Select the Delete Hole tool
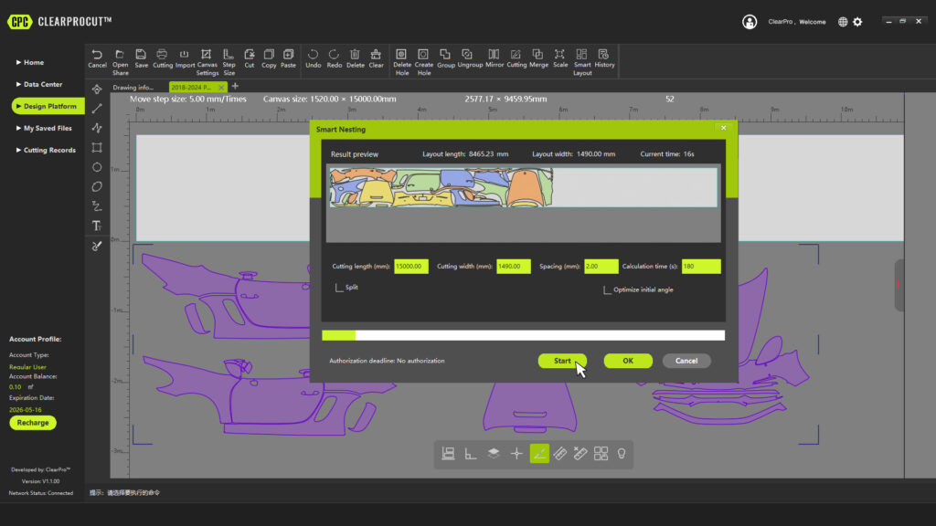The height and width of the screenshot is (526, 936). point(402,62)
